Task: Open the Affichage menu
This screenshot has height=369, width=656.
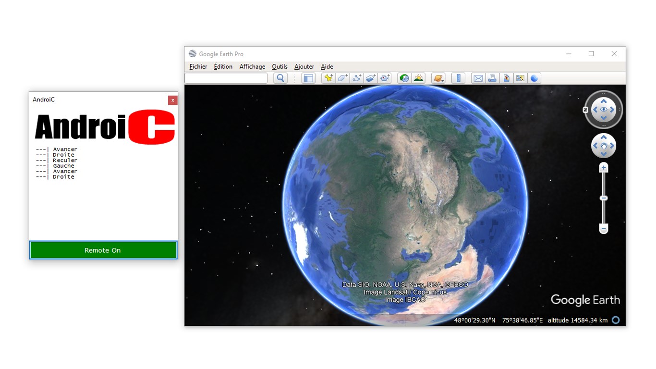Action: tap(252, 67)
